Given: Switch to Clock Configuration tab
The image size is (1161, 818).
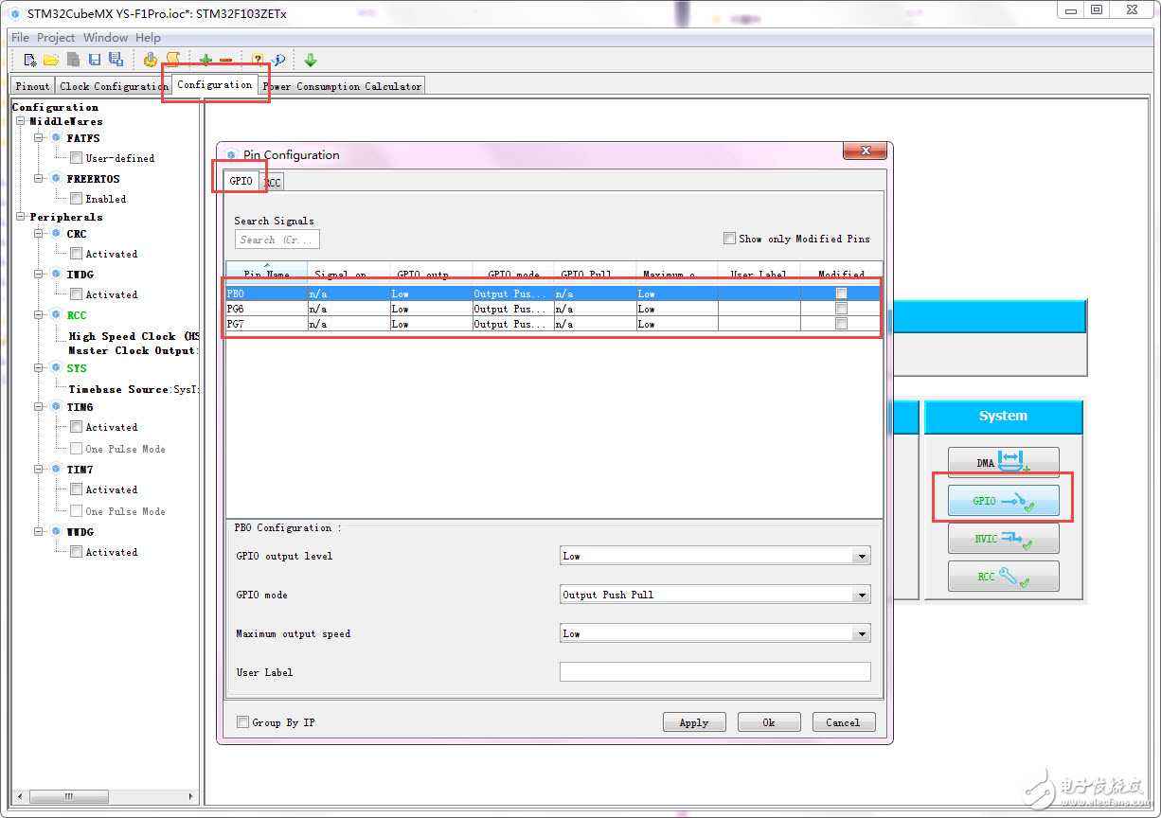Looking at the screenshot, I should coord(113,86).
